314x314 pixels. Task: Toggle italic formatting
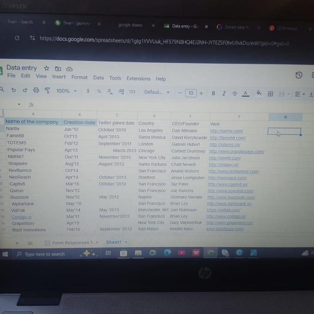(x=224, y=94)
